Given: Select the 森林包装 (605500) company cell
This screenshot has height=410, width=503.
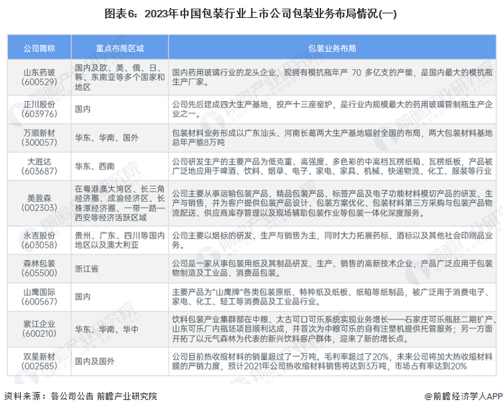Looking at the screenshot, I should [x=39, y=269].
